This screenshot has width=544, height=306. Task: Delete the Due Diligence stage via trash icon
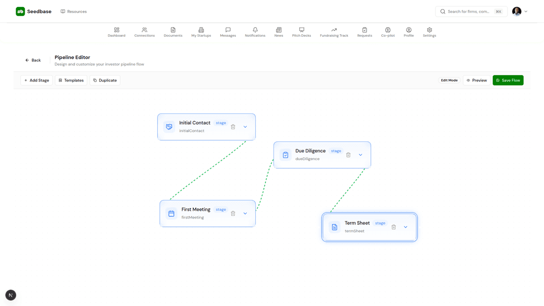pos(348,155)
